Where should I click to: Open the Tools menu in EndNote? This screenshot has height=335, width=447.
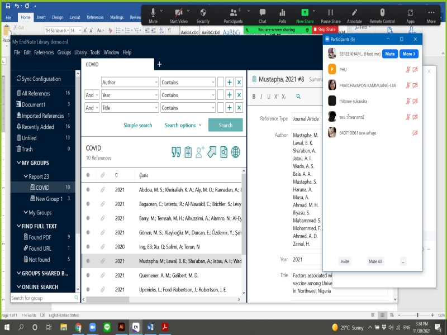95,52
